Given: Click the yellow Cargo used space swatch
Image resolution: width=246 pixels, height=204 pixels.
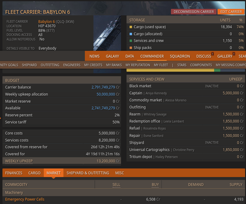Looking at the screenshot, I should (131, 27).
